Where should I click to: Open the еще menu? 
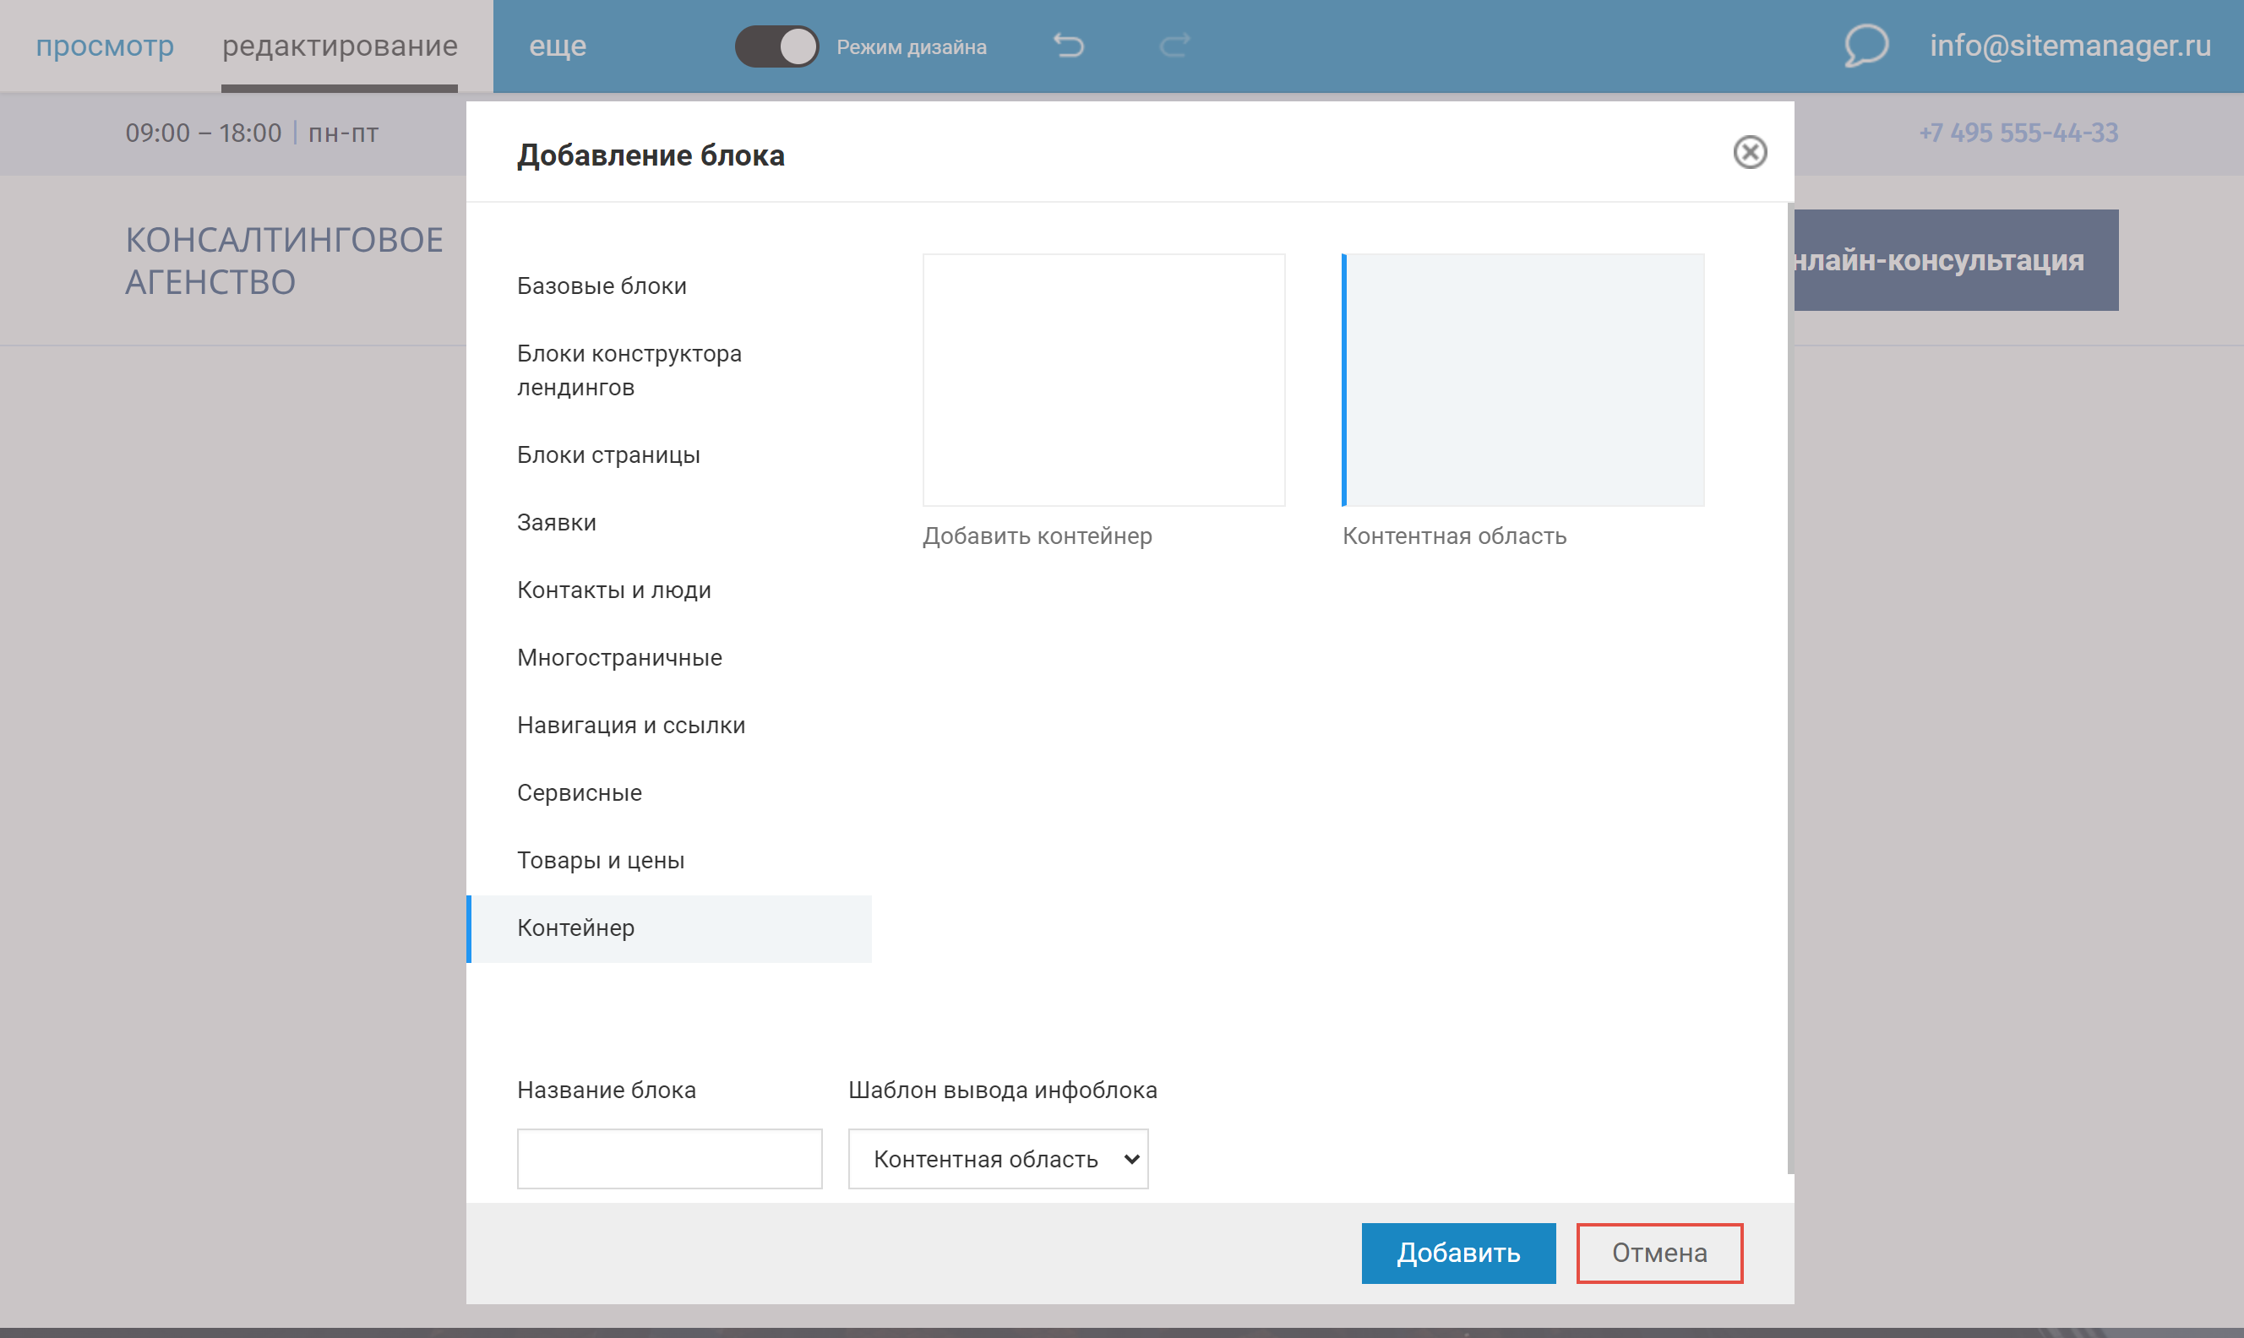pyautogui.click(x=557, y=45)
